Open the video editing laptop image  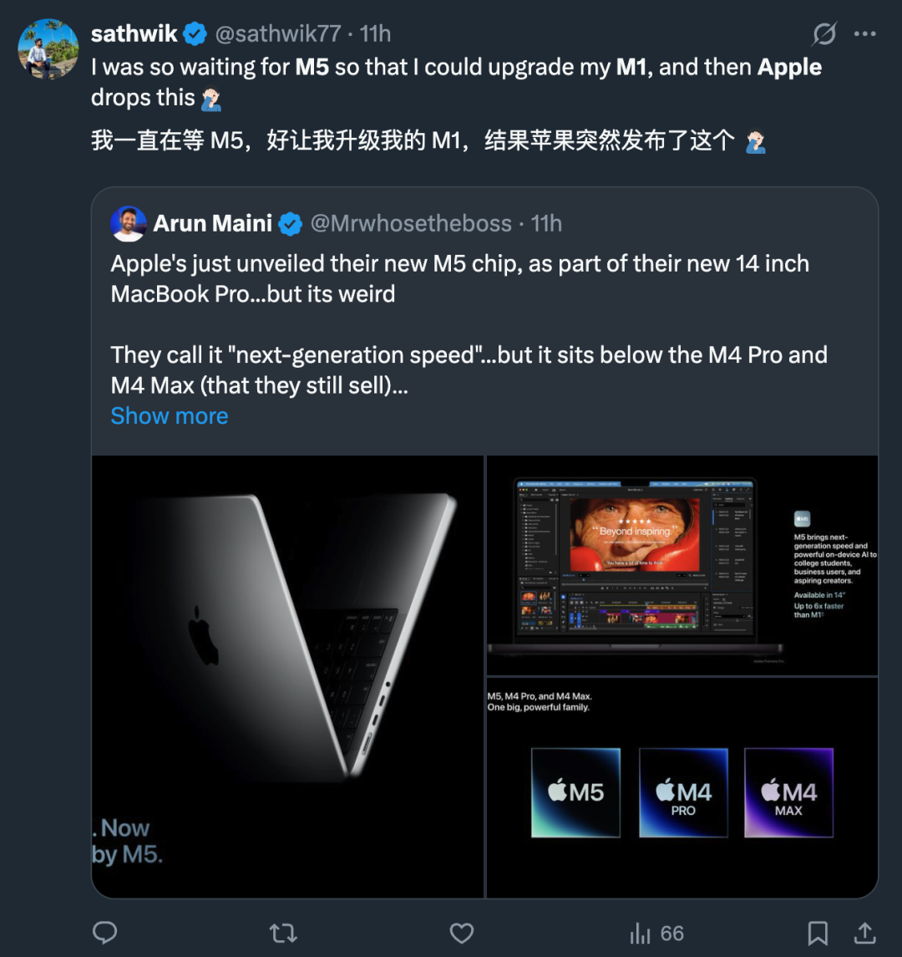[x=682, y=565]
